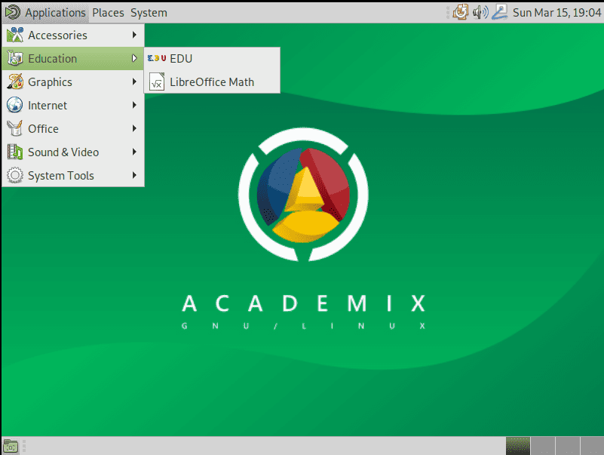This screenshot has height=455, width=604.
Task: Click the Graphics paint palette icon
Action: [x=14, y=81]
